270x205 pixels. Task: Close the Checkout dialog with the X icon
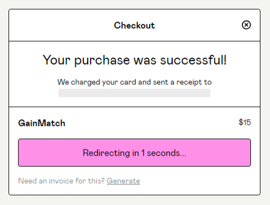246,25
